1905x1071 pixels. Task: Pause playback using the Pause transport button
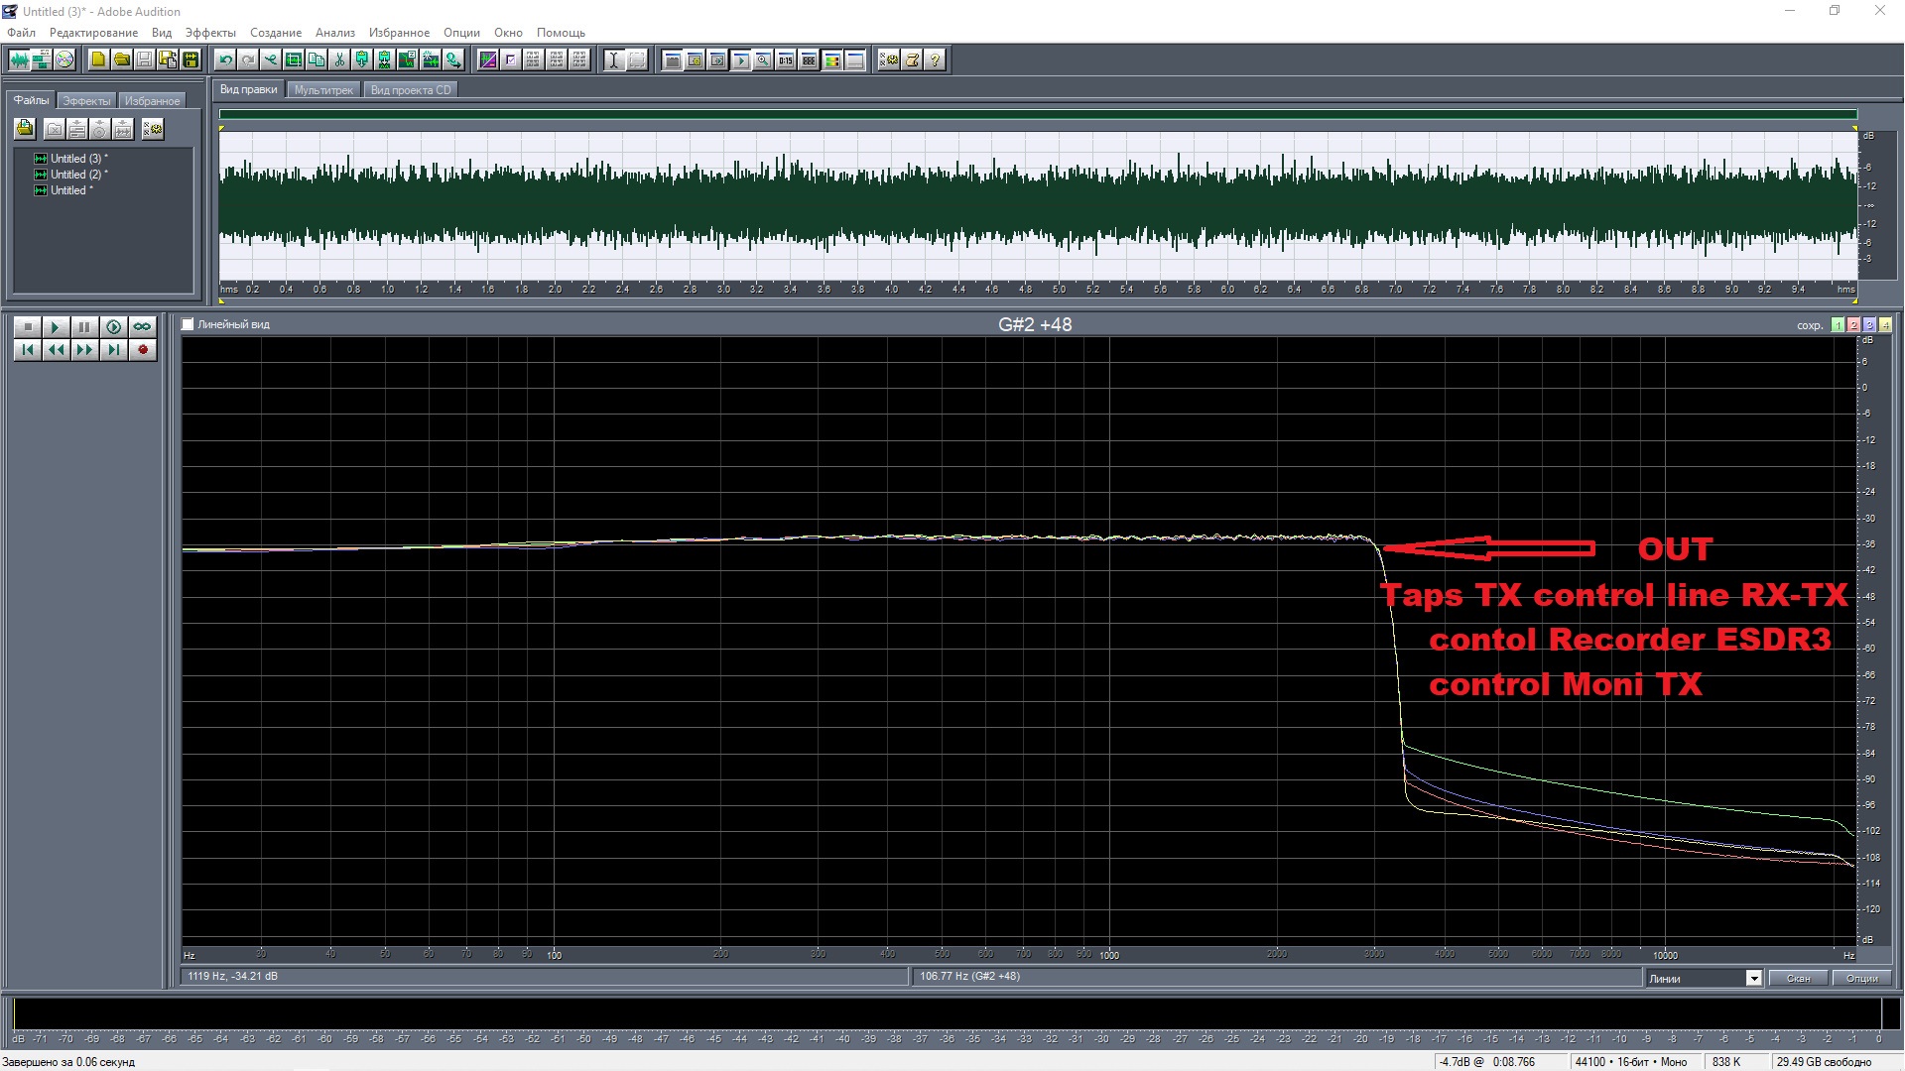(84, 326)
